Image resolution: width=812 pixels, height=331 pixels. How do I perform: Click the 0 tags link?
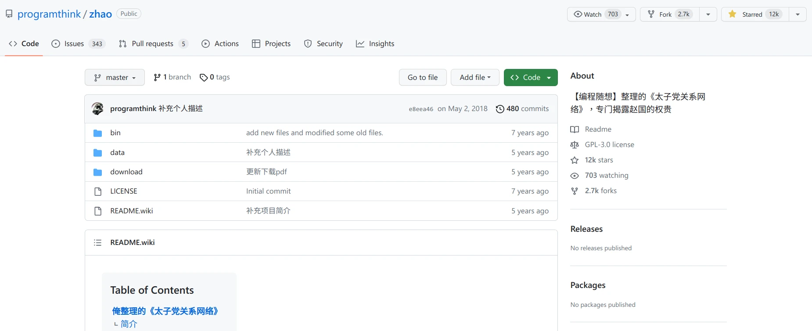click(215, 77)
